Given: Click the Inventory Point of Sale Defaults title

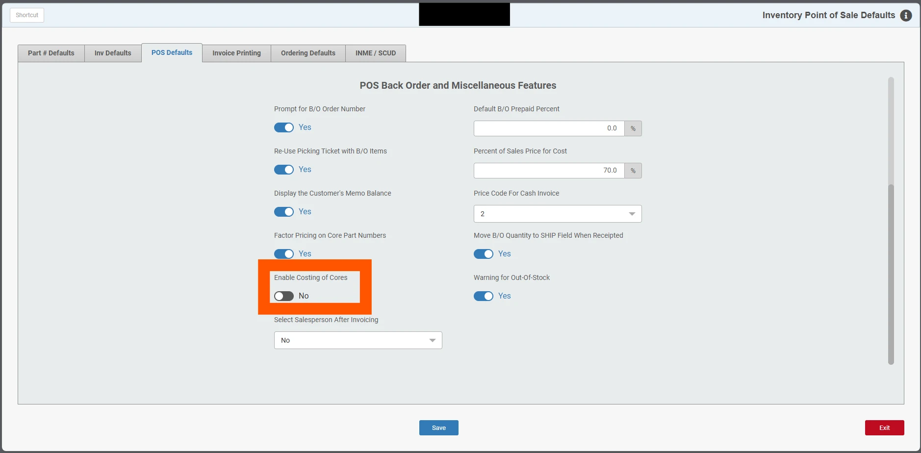Looking at the screenshot, I should click(829, 15).
